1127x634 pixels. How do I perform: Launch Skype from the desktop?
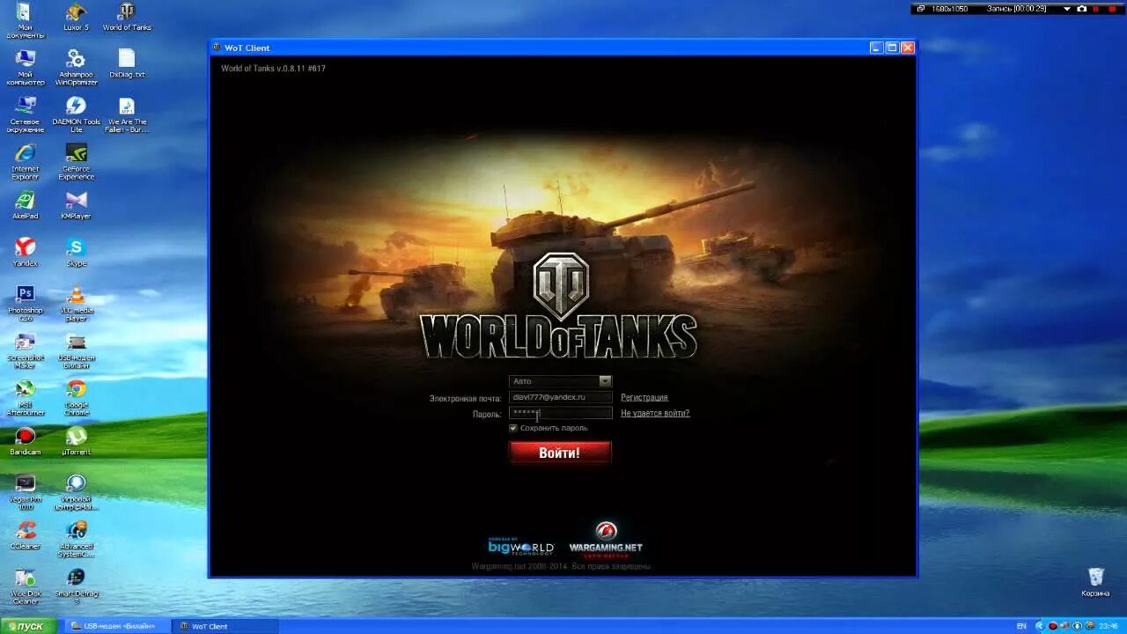(x=76, y=253)
